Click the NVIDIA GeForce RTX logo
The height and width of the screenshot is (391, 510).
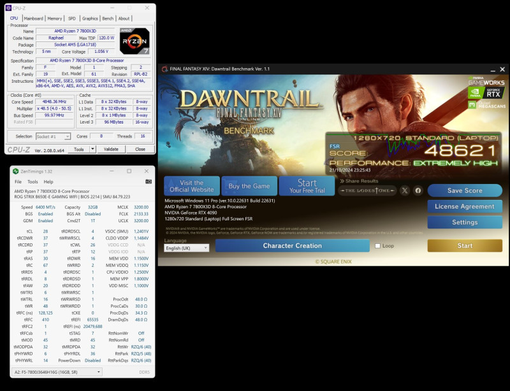(x=486, y=92)
